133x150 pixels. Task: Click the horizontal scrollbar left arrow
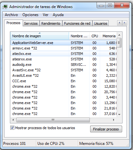13,120
